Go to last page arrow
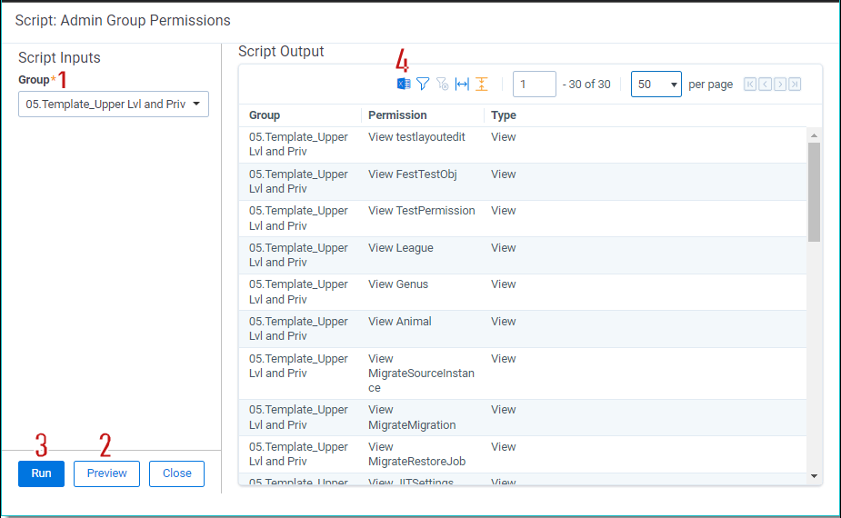The width and height of the screenshot is (841, 518). 795,85
